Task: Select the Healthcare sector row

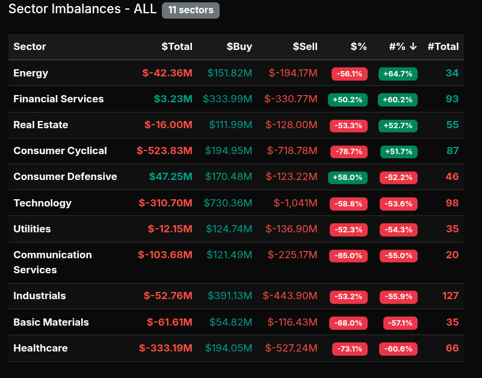Action: pyautogui.click(x=40, y=349)
